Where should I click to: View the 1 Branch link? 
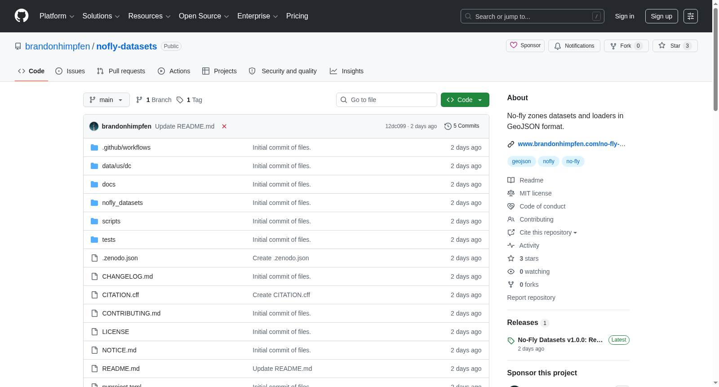154,100
